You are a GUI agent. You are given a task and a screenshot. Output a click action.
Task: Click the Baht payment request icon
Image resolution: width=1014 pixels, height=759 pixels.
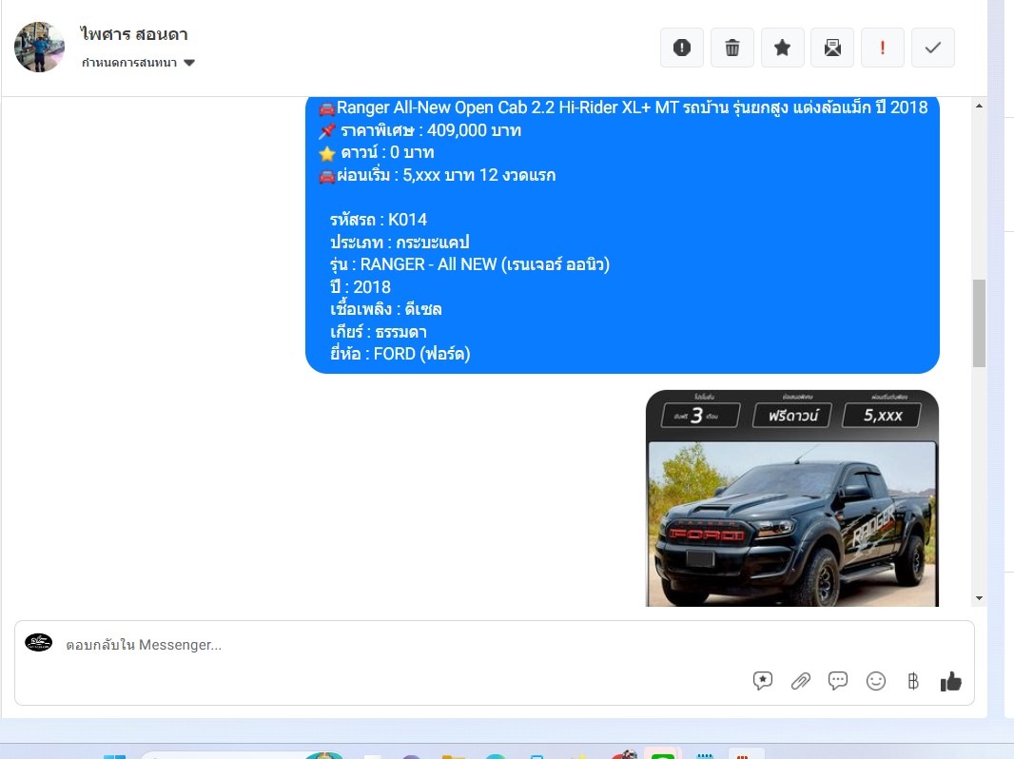913,681
